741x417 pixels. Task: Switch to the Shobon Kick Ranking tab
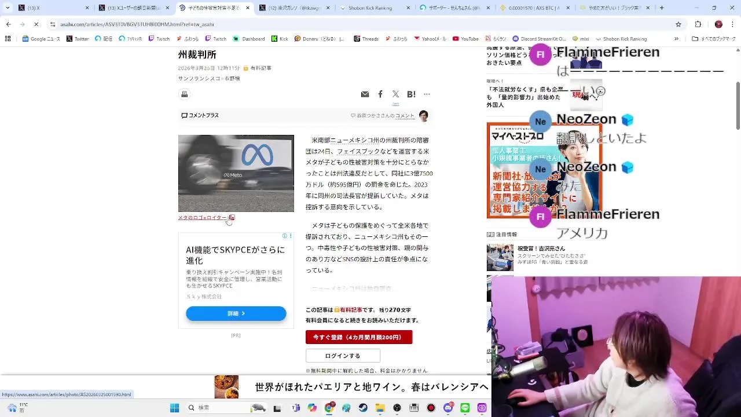374,8
